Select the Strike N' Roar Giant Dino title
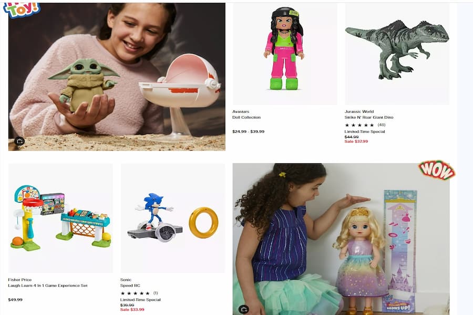 coord(369,117)
